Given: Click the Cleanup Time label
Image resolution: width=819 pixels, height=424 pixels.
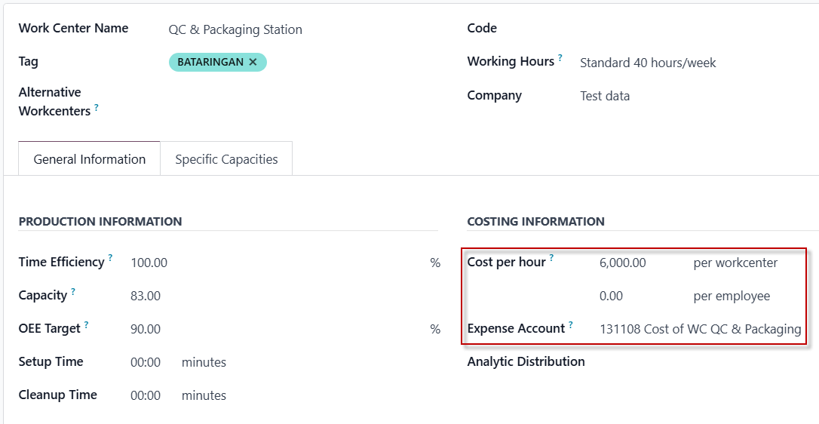Looking at the screenshot, I should [x=58, y=395].
